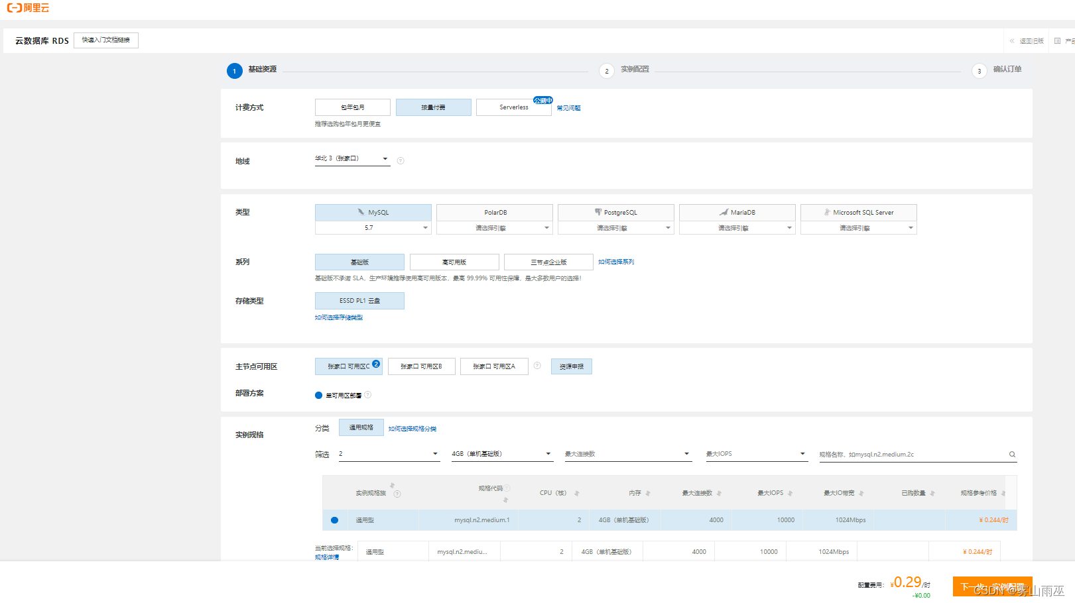This screenshot has height=603, width=1075.
Task: Open the 如何选择存储类型 link
Action: [339, 317]
